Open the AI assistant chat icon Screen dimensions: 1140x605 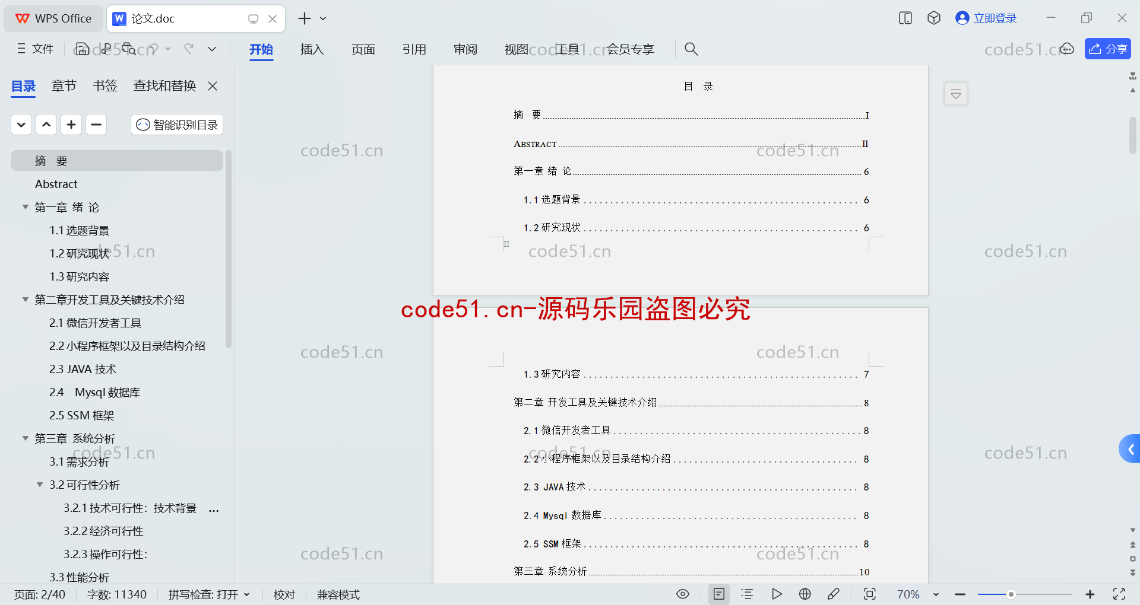pos(1067,49)
